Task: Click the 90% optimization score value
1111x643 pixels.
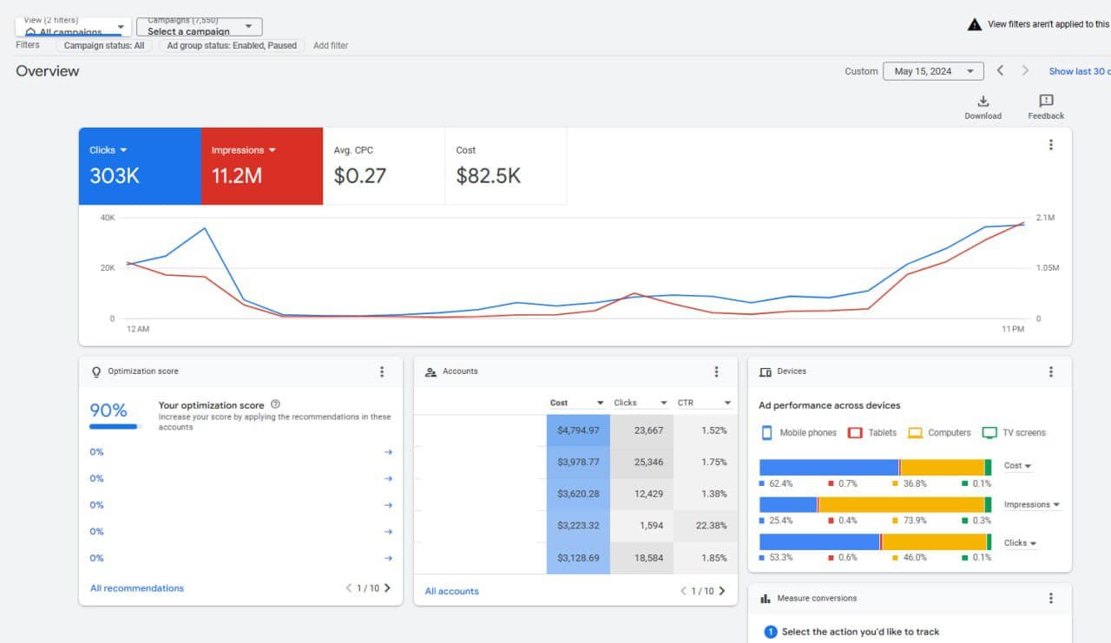Action: 108,410
